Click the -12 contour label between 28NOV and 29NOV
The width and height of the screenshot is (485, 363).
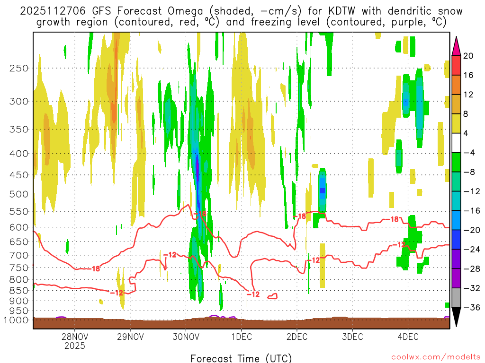click(117, 293)
